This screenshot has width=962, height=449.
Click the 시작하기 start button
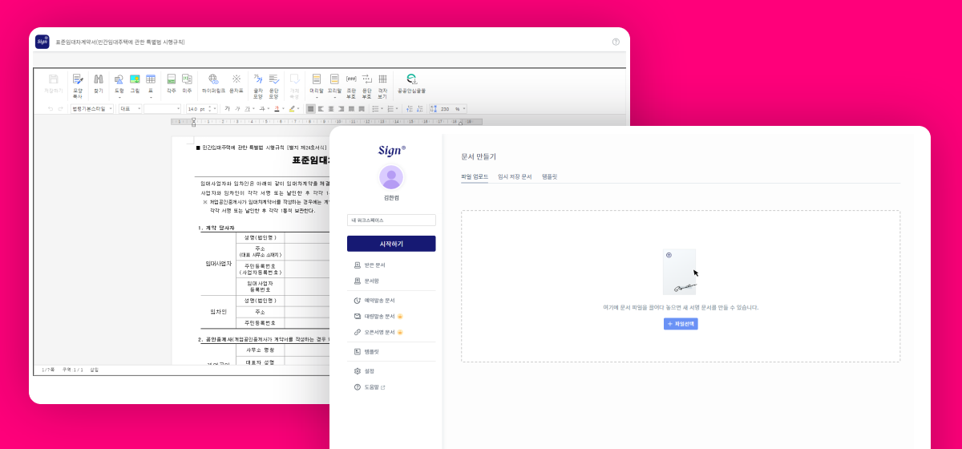[x=391, y=244]
